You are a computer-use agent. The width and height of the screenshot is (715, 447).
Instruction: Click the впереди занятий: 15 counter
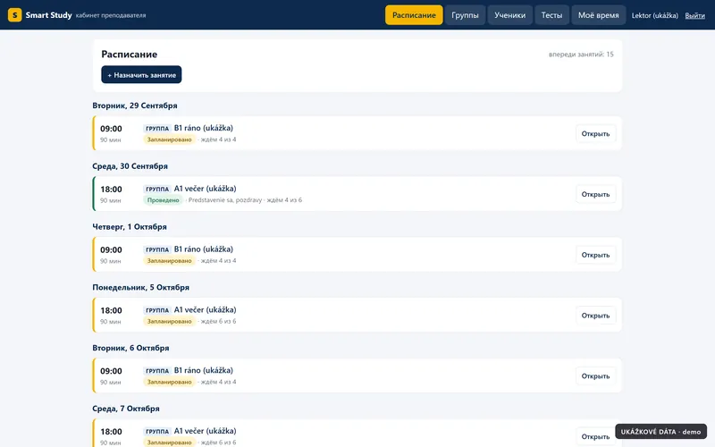click(x=581, y=55)
